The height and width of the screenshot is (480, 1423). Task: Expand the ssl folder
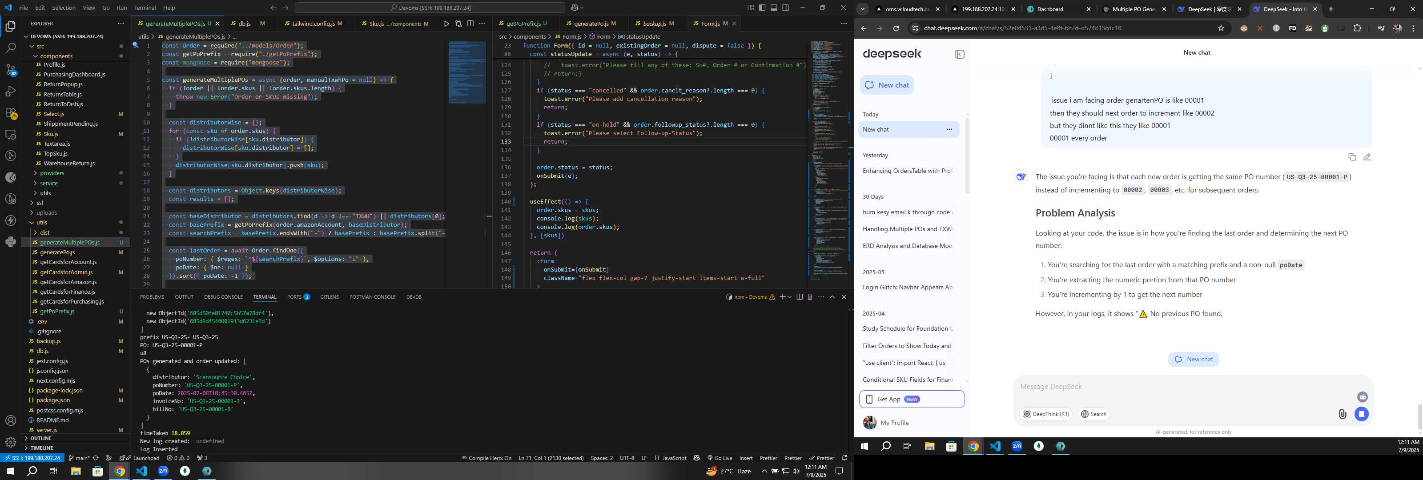[x=39, y=203]
